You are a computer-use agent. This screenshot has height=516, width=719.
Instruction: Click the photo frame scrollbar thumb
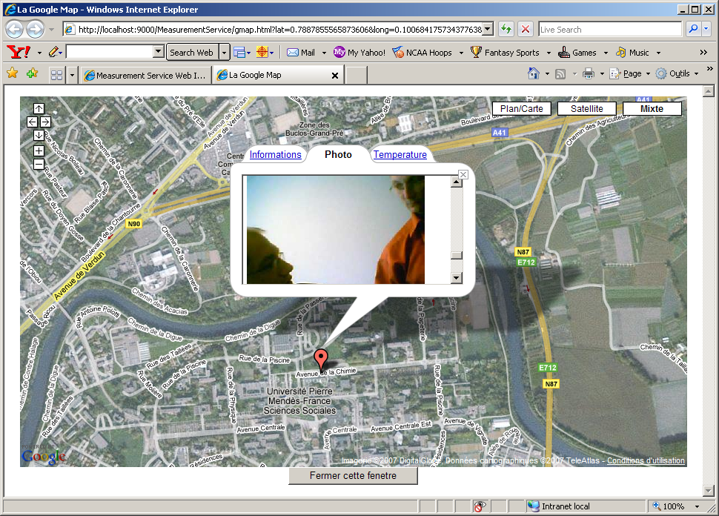click(457, 256)
